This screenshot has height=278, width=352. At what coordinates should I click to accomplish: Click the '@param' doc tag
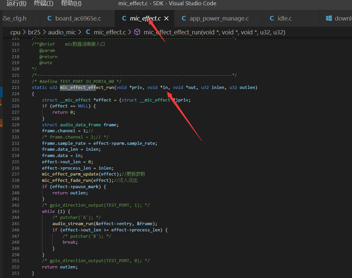pyautogui.click(x=47, y=51)
